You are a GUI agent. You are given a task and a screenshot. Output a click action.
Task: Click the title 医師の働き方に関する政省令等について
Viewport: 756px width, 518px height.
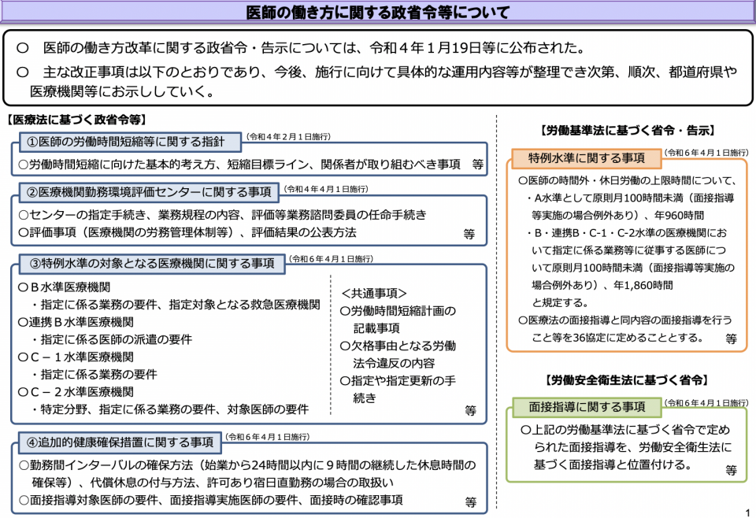point(377,12)
